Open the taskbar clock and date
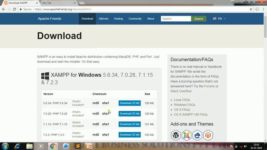This screenshot has width=267, height=150. pos(256,146)
